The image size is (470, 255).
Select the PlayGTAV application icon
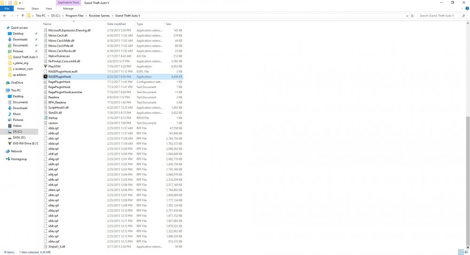[46, 66]
